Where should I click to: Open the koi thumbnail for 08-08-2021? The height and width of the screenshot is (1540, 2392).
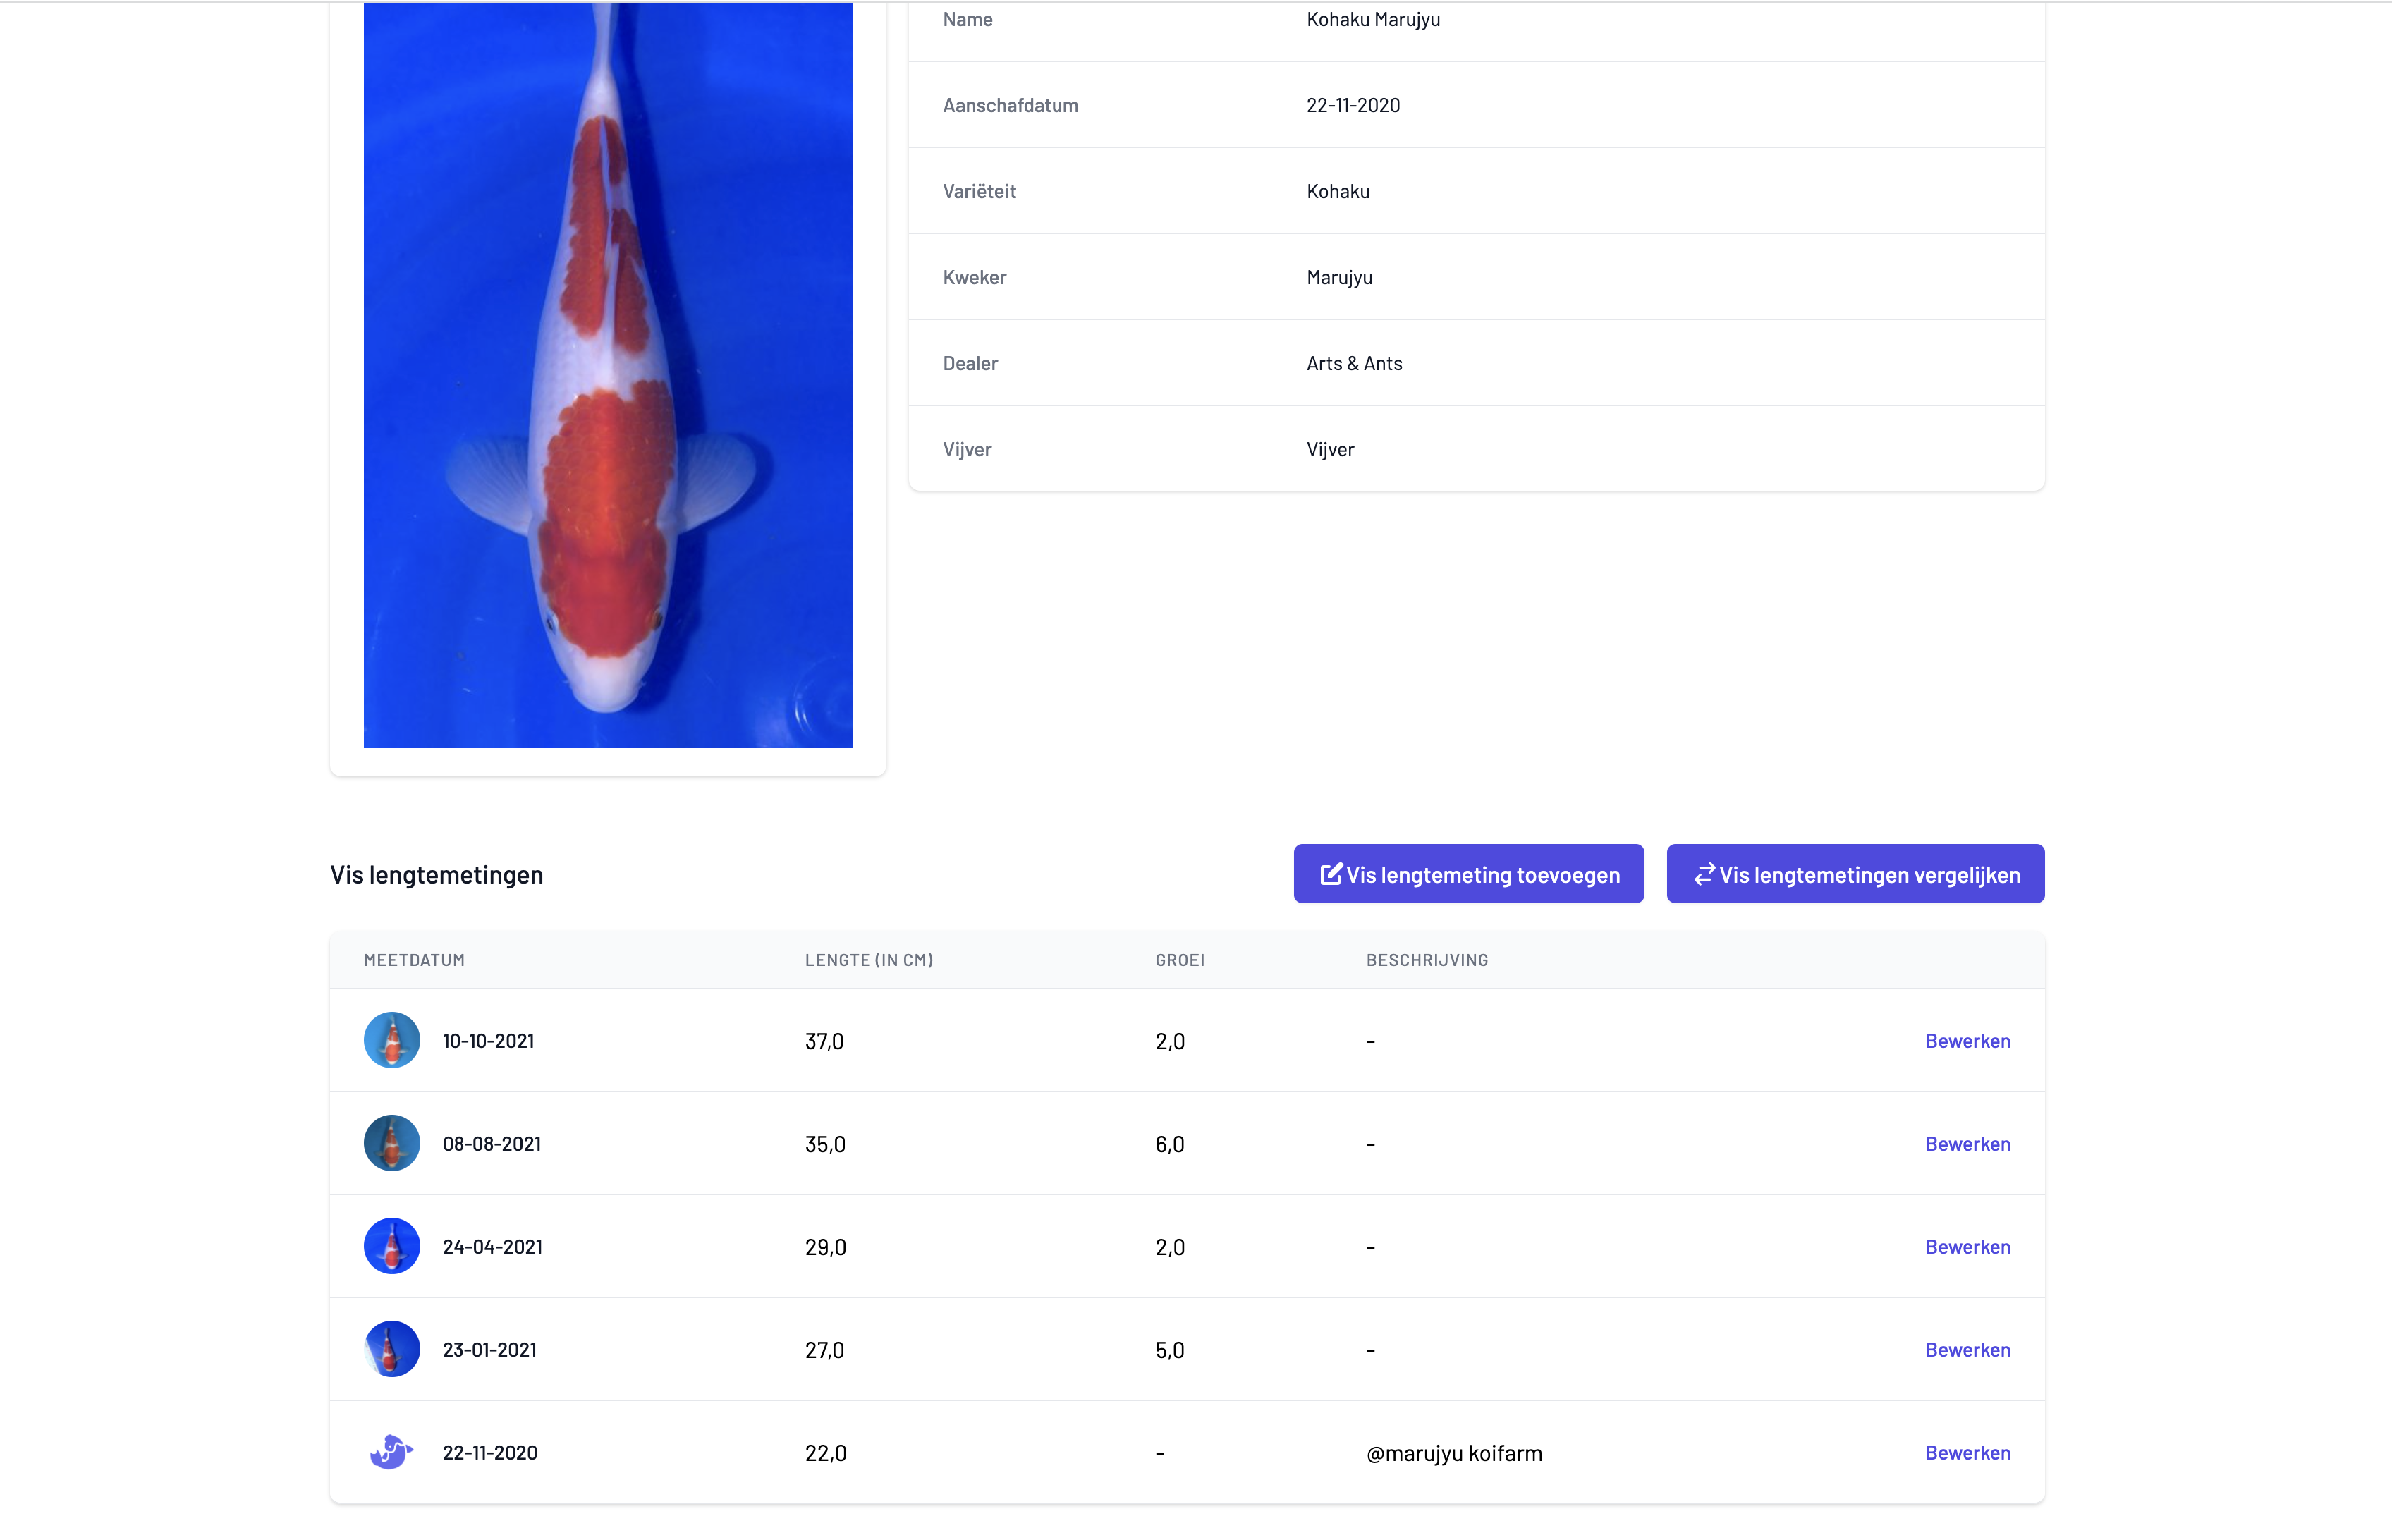pyautogui.click(x=392, y=1143)
